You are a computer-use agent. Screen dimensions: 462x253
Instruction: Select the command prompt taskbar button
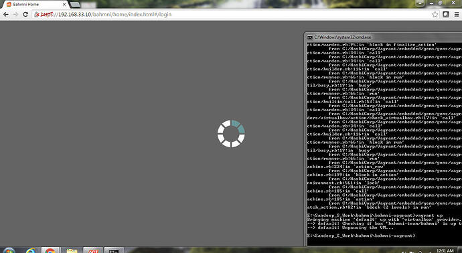[x=114, y=250]
